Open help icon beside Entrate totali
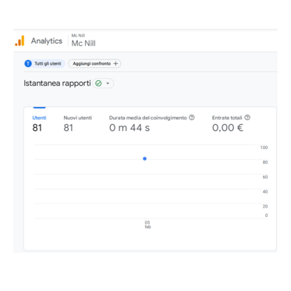This screenshot has width=291, height=291. click(x=247, y=118)
